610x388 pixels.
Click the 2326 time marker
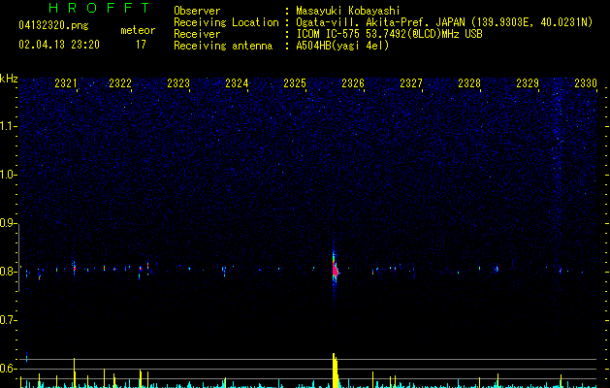tap(352, 83)
